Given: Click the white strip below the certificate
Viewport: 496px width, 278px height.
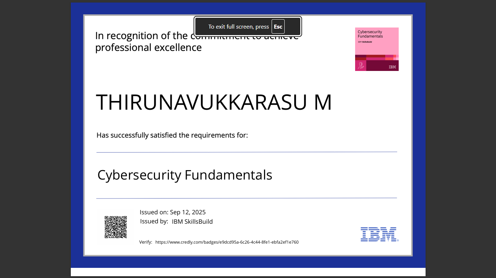Looking at the screenshot, I should [x=248, y=272].
